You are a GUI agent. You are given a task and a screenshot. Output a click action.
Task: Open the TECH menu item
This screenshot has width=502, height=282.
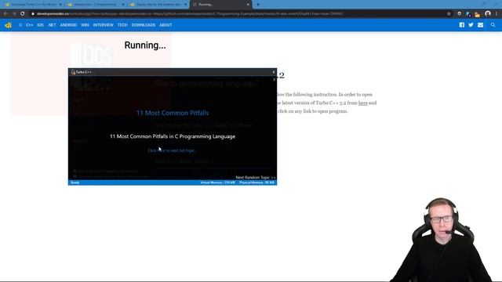122,25
